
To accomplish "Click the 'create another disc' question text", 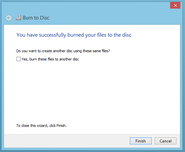I will [x=63, y=51].
